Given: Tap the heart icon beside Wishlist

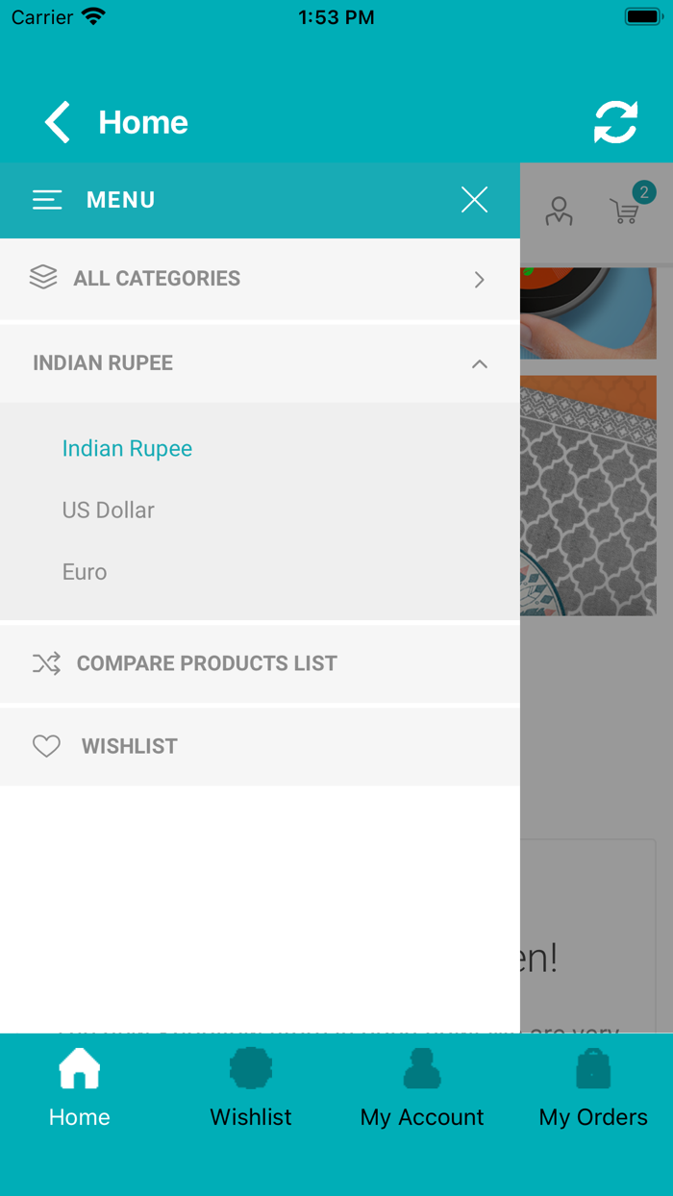Looking at the screenshot, I should click(46, 746).
